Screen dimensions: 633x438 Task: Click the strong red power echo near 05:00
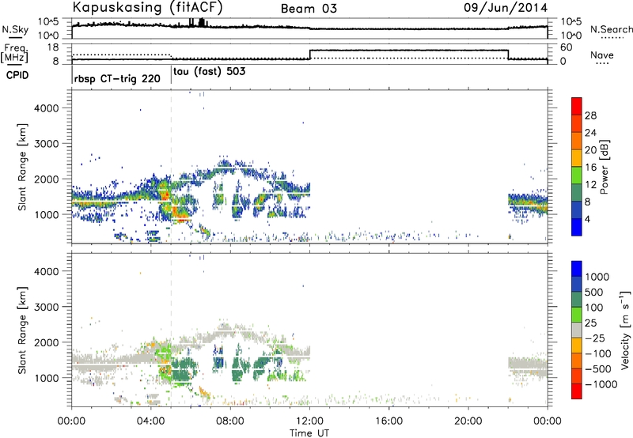[166, 196]
